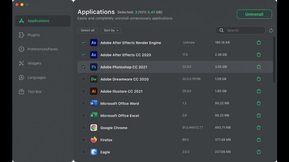
Task: Click trash icon for Microsoft Office Excel
Action: coord(258,115)
